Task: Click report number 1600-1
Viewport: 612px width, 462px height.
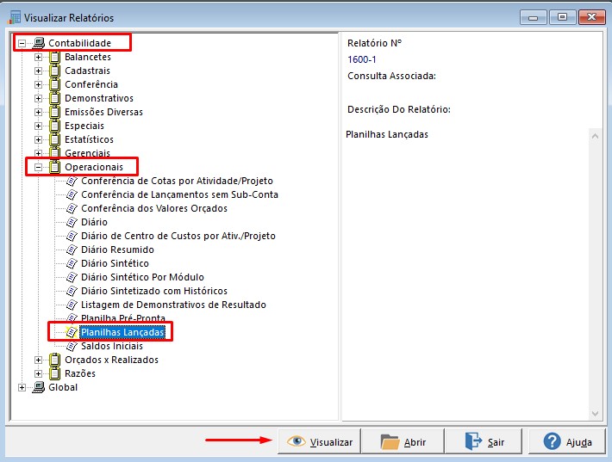Action: coord(362,59)
